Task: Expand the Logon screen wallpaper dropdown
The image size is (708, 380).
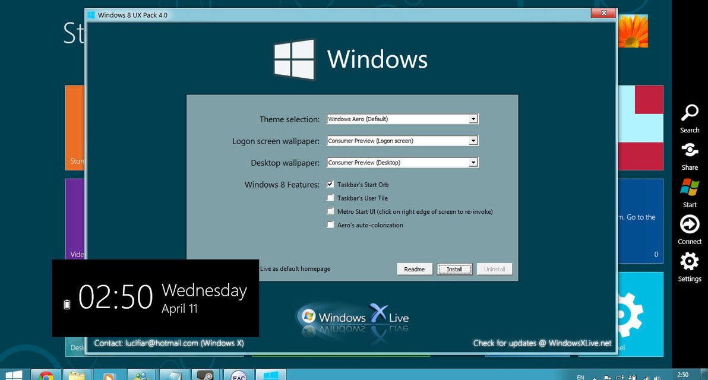Action: [x=473, y=140]
